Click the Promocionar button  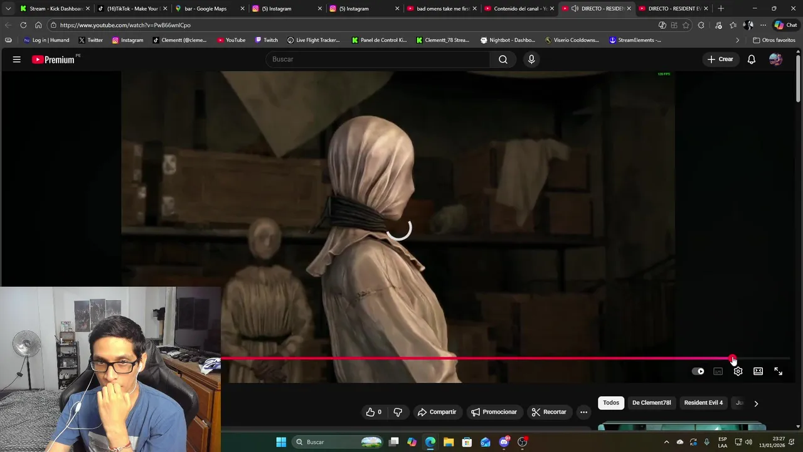(494, 412)
